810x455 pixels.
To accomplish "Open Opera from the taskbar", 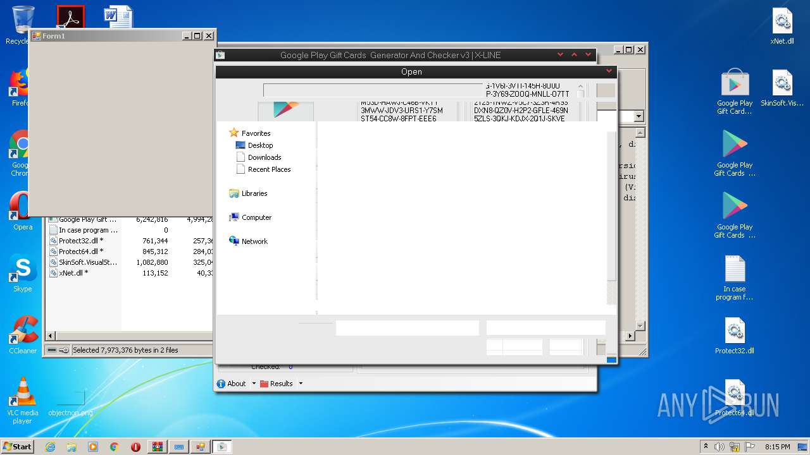I will [x=135, y=447].
